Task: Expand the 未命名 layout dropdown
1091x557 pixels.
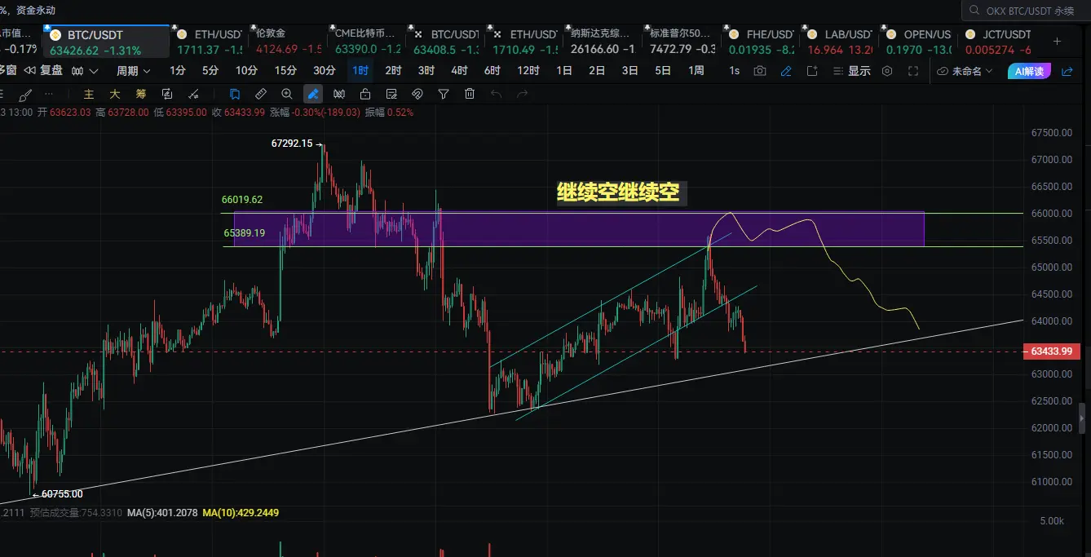Action: pyautogui.click(x=965, y=71)
